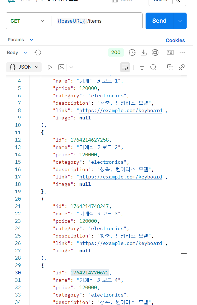This screenshot has height=305, width=197.
Task: Click the network globe icon
Action: [x=155, y=52]
